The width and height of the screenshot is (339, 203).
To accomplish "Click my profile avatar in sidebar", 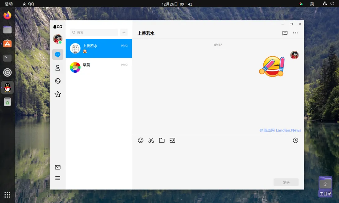I will 58,39.
